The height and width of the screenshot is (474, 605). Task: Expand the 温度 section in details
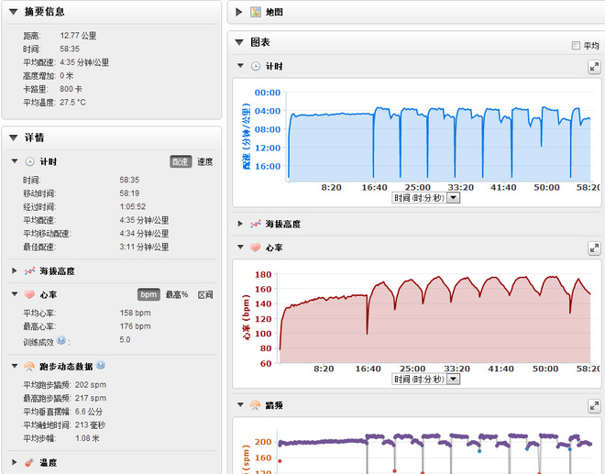pos(15,463)
